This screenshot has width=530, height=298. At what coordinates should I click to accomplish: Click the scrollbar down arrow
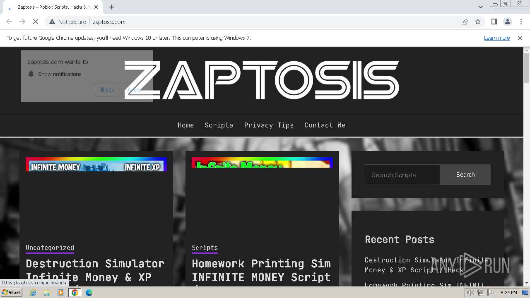pos(527,283)
